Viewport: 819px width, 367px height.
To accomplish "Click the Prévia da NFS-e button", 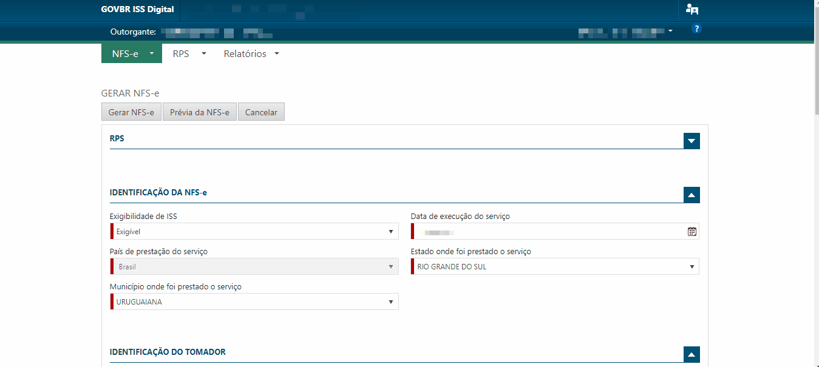I will (199, 112).
